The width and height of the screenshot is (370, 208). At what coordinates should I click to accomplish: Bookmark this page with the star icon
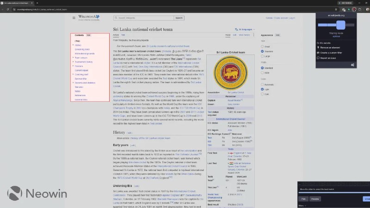click(x=336, y=9)
